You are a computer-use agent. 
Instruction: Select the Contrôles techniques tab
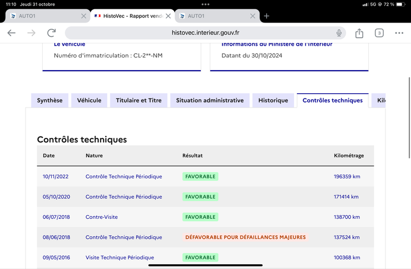[x=332, y=100]
